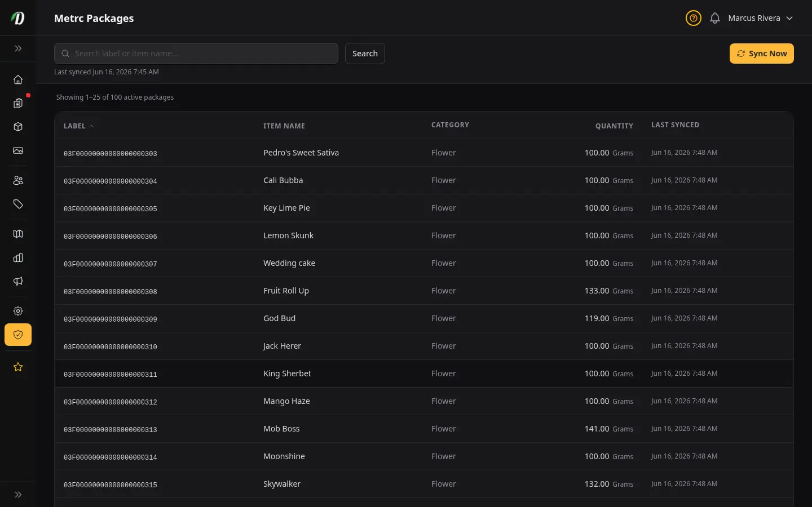Image resolution: width=812 pixels, height=507 pixels.
Task: Select the Moonshine item
Action: [284, 456]
